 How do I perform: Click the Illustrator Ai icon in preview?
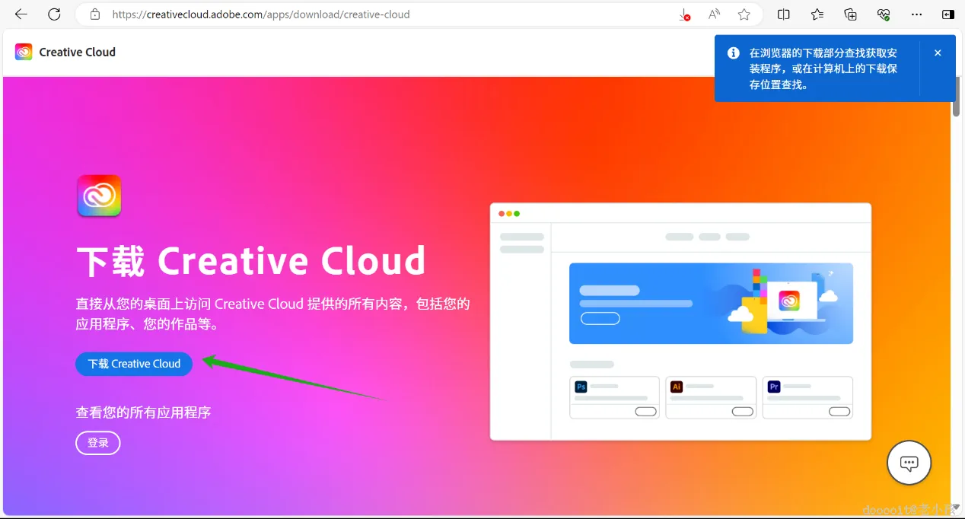point(677,387)
